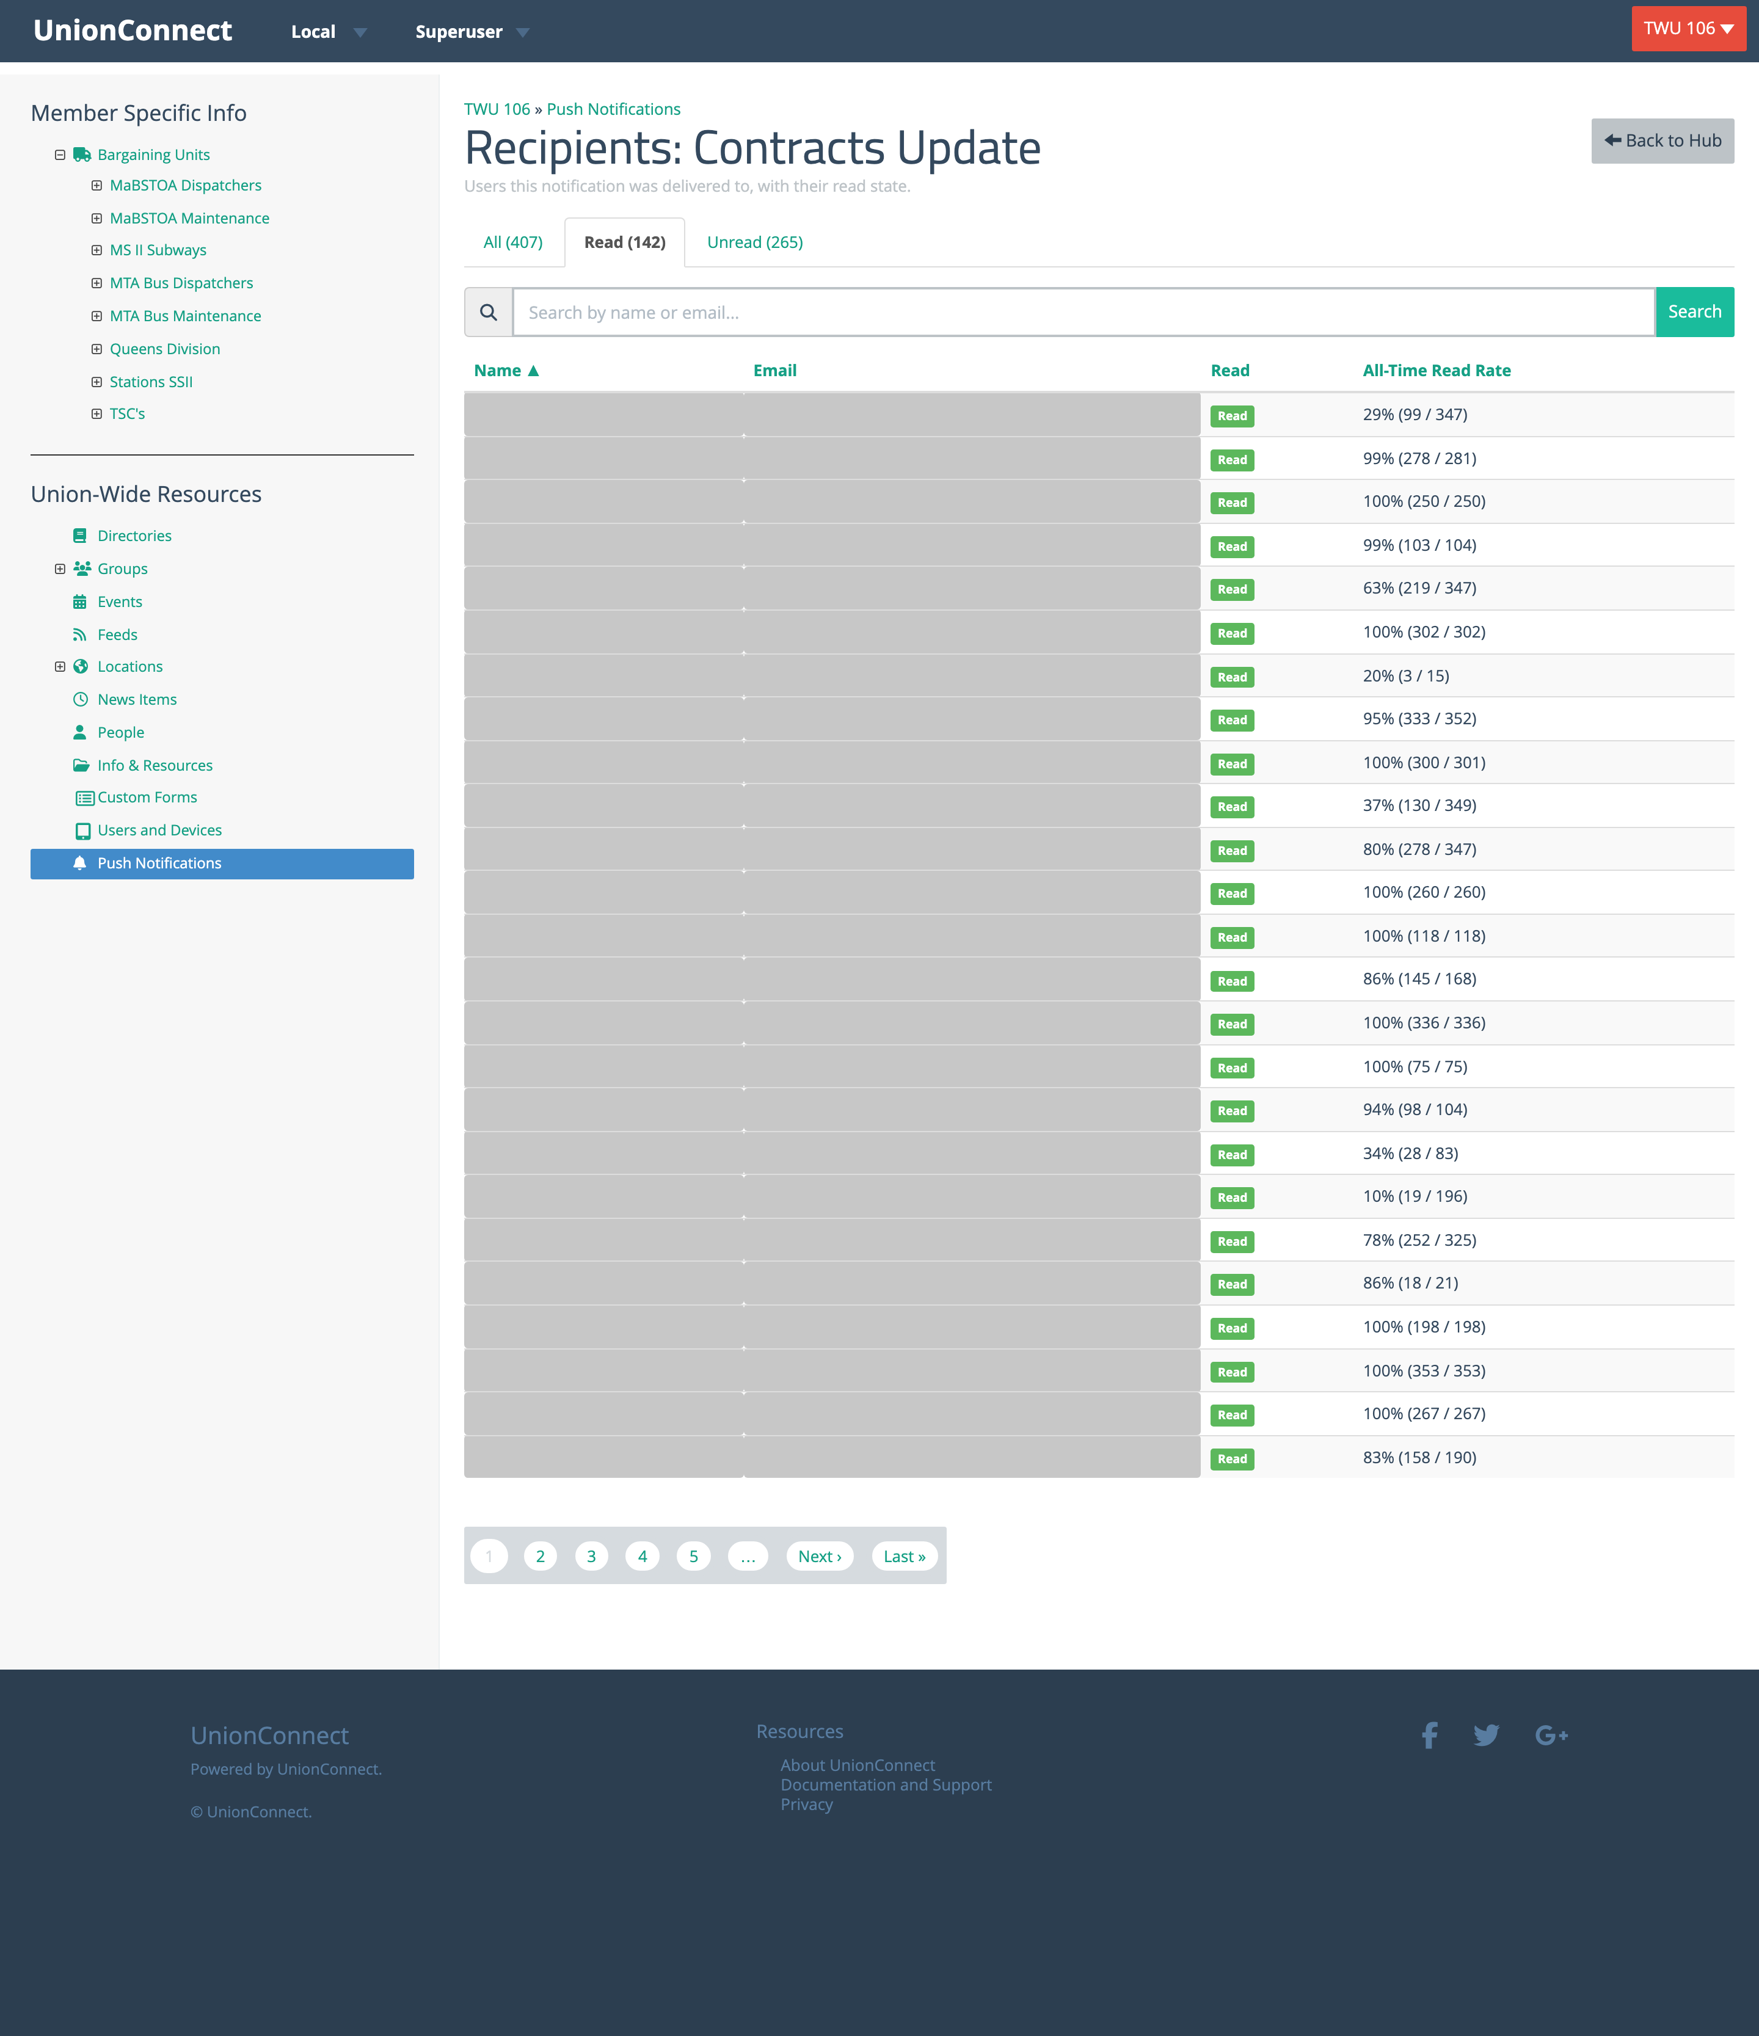The height and width of the screenshot is (2036, 1759).
Task: Select the '83% (158 / 190)' read rate cell
Action: click(x=1419, y=1457)
